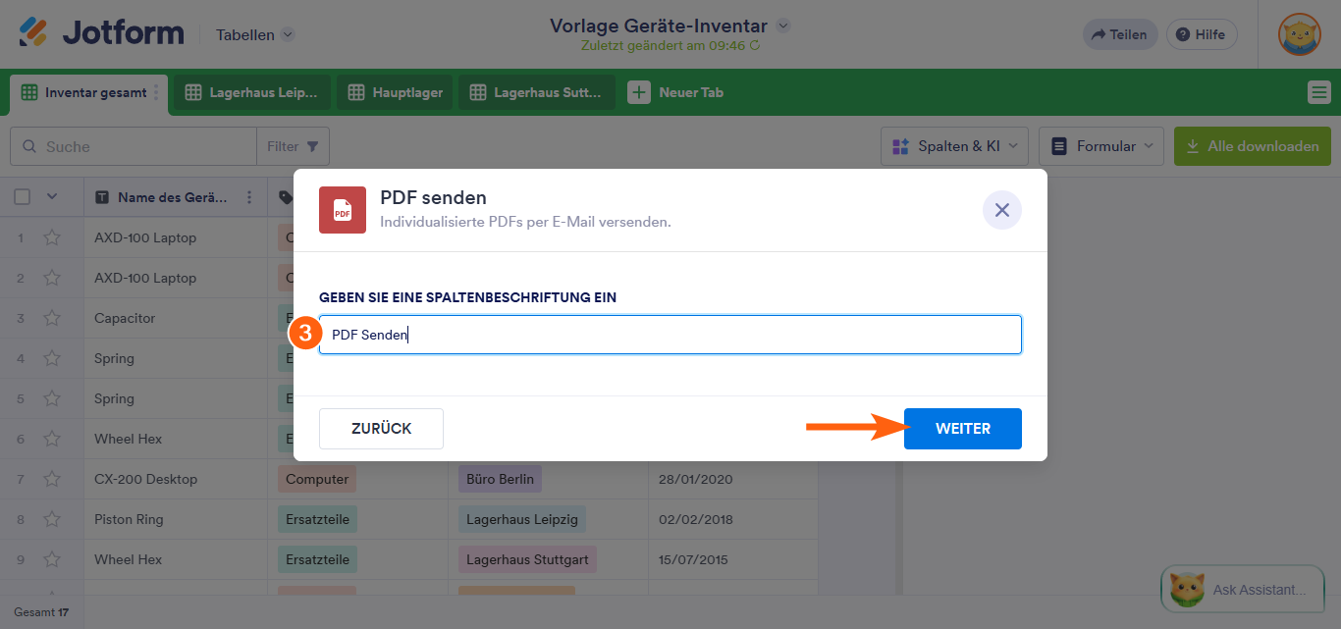
Task: Switch to the Hauptlager tab
Action: point(394,92)
